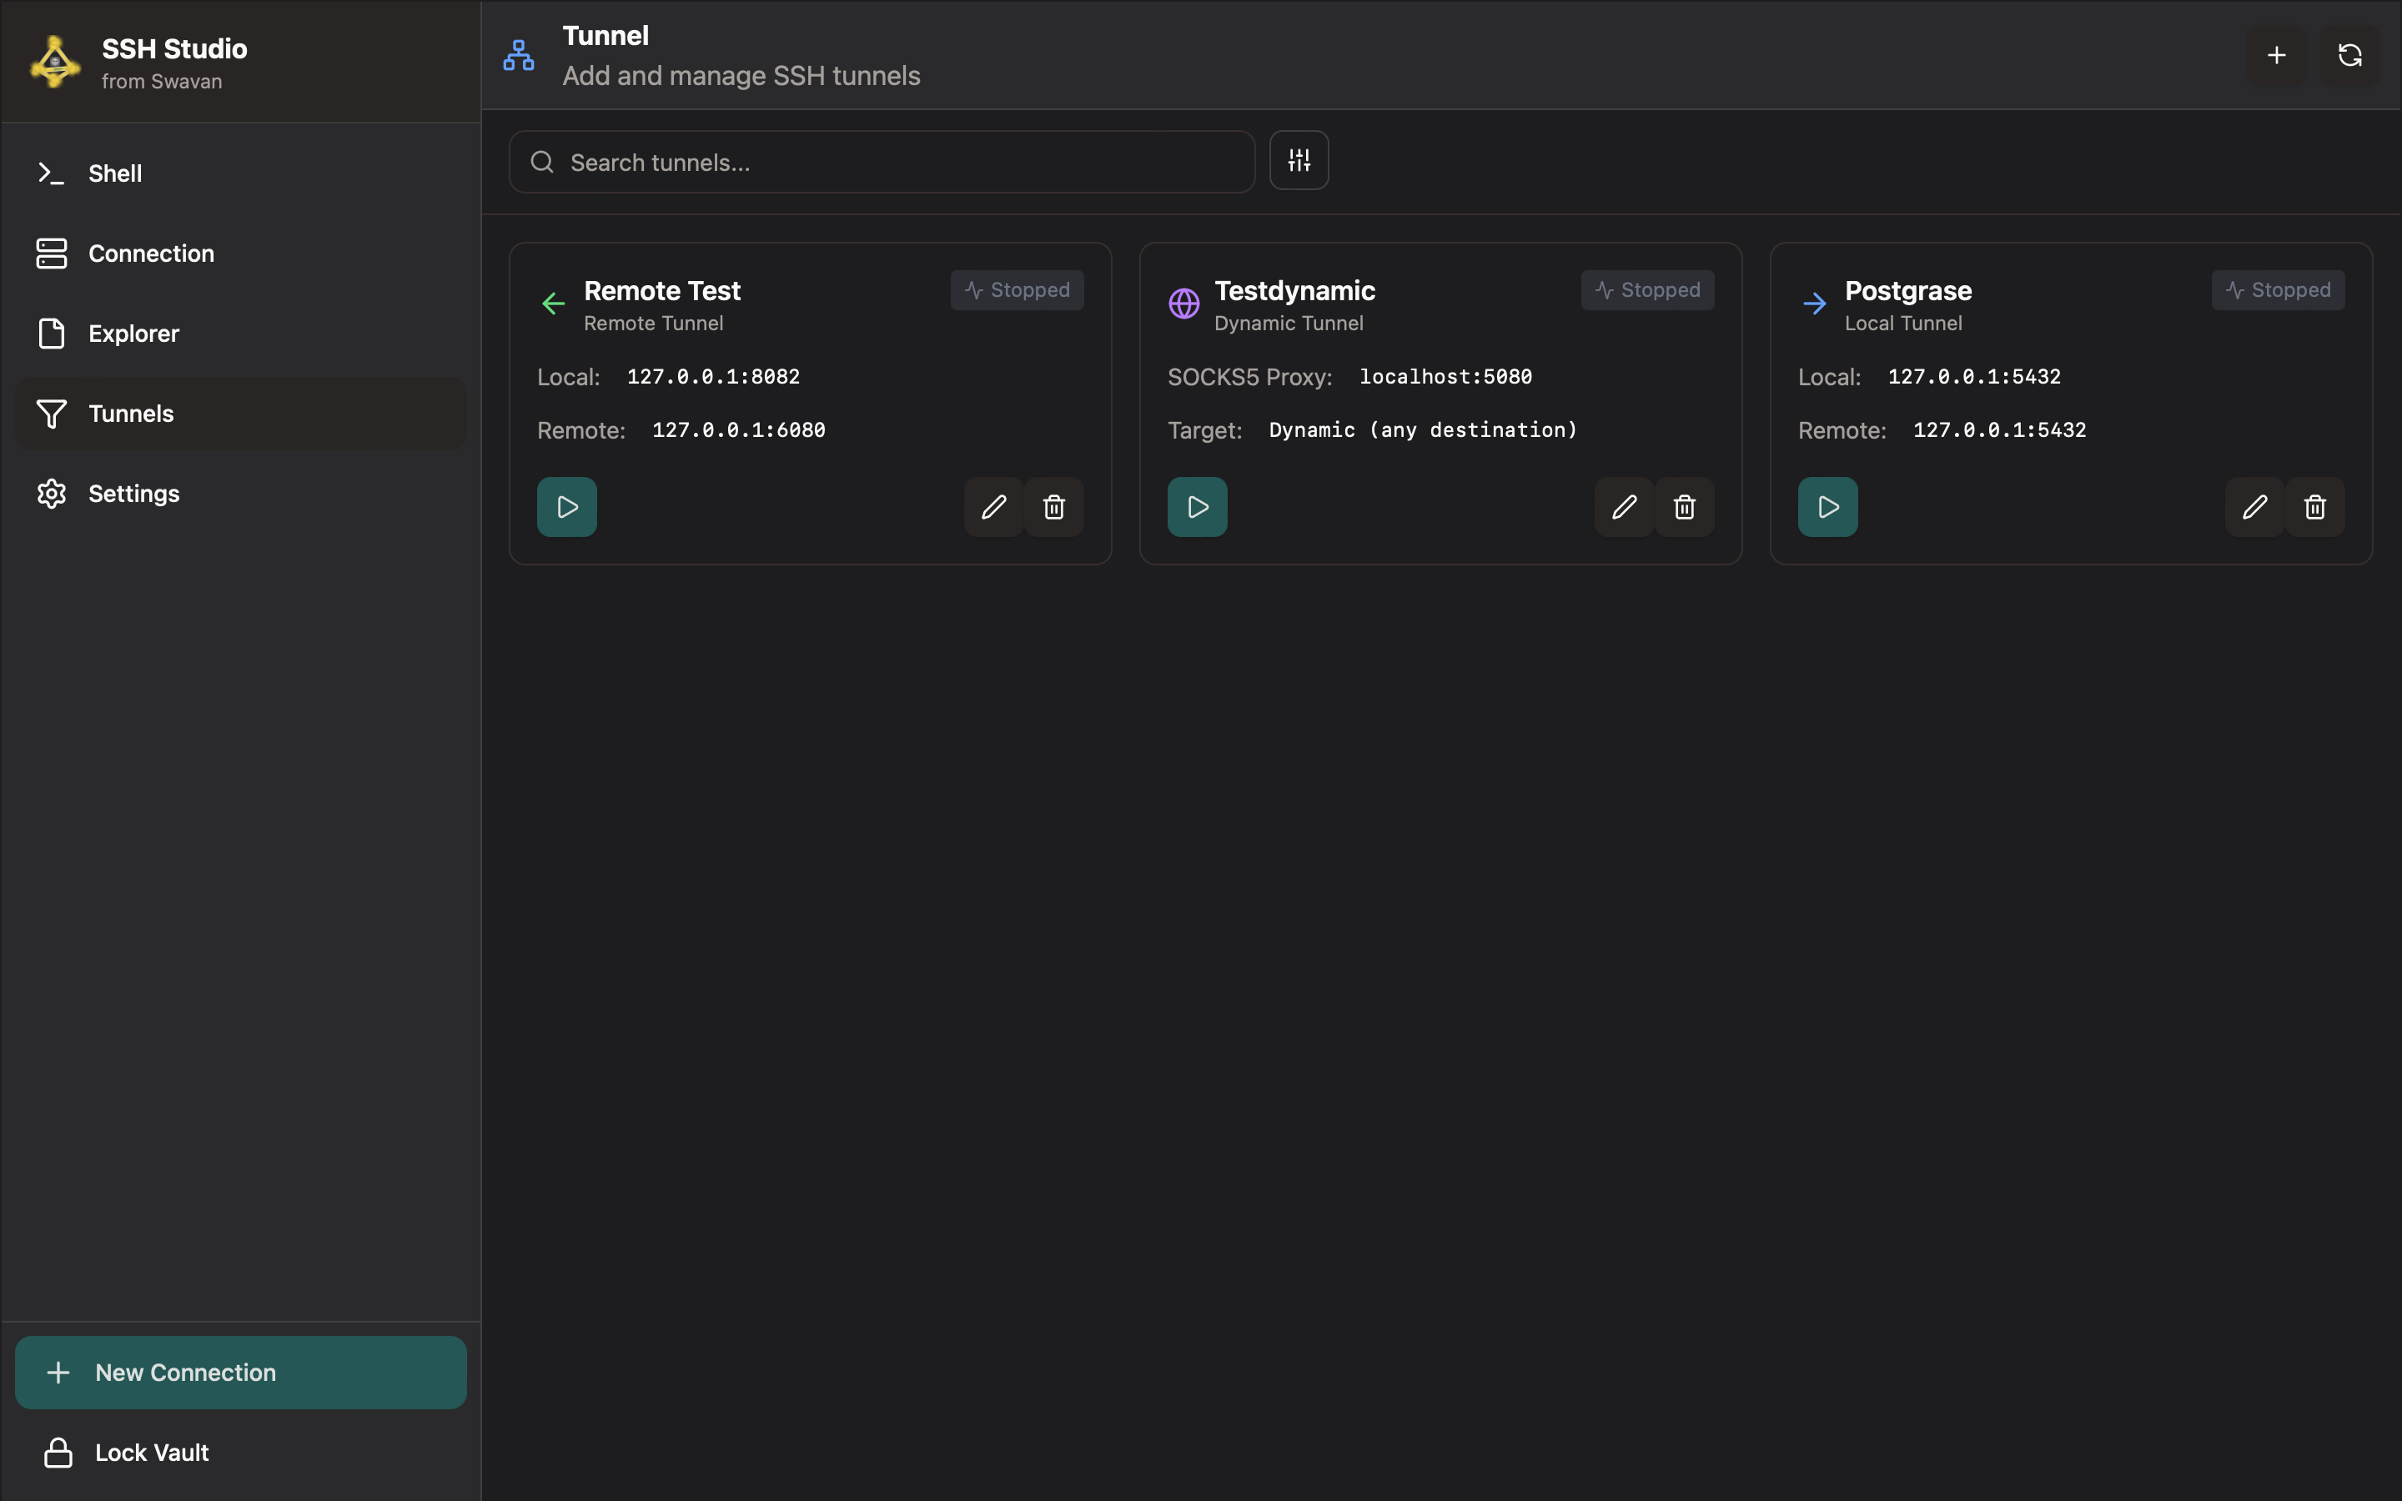Open tunnel filter options
Screen dimensions: 2402x1501
coord(1299,161)
